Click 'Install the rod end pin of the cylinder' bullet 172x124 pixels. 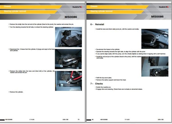[118, 57]
